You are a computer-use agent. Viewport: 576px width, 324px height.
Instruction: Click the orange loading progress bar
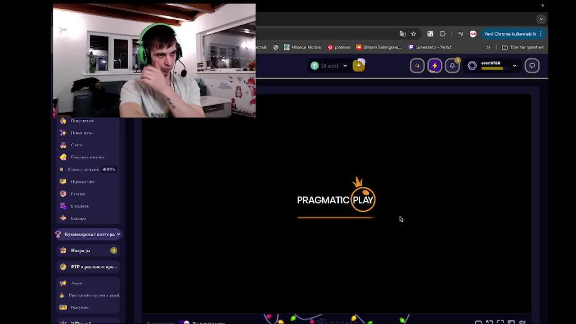pos(336,217)
